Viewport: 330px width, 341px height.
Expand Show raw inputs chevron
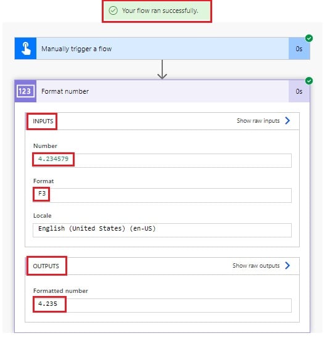(287, 120)
